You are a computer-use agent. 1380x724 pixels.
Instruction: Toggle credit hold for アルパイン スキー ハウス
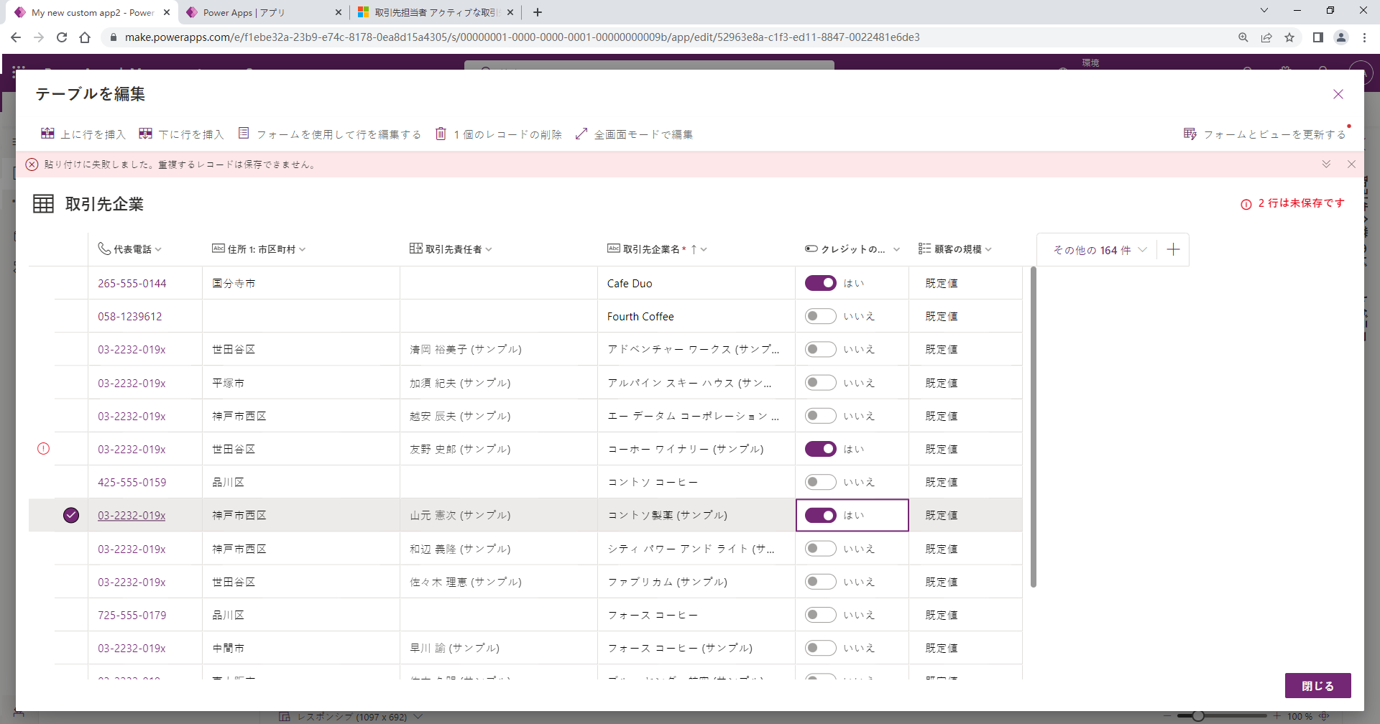(820, 383)
